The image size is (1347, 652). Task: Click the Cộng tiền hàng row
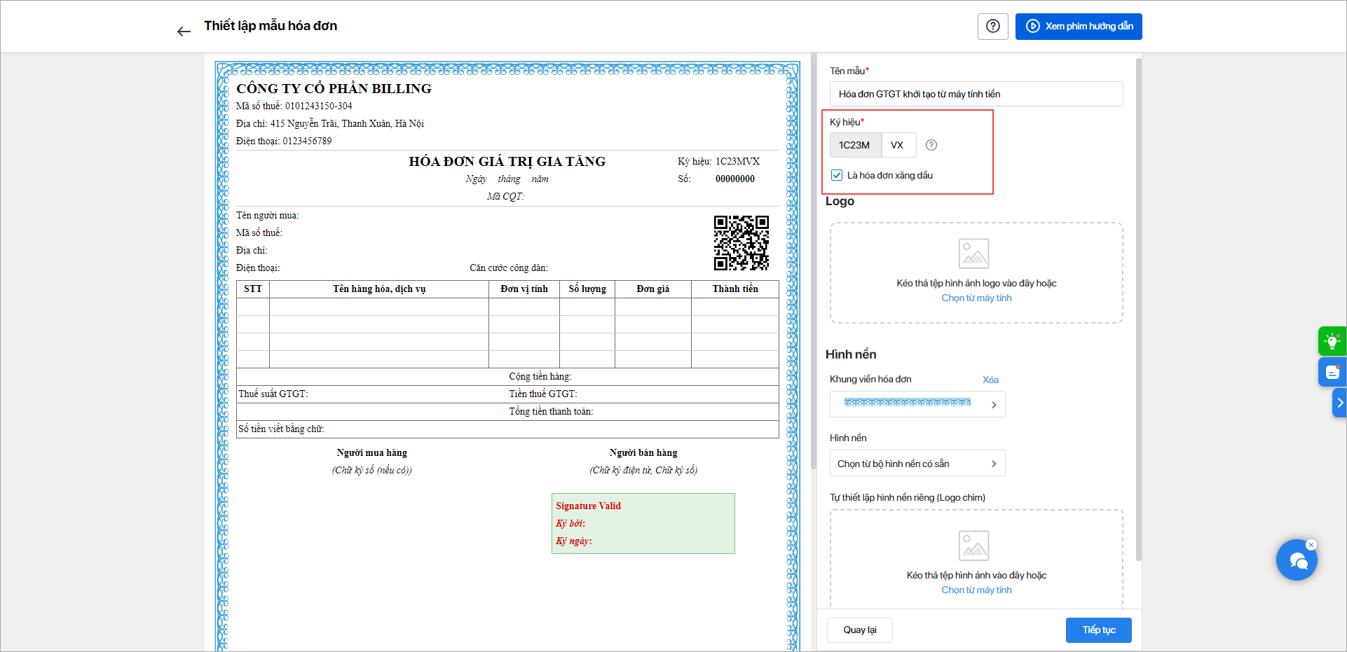coord(507,377)
